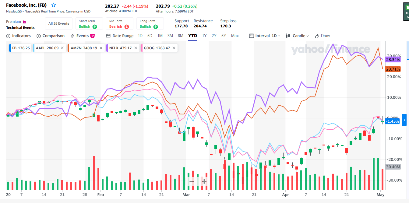The height and width of the screenshot is (203, 409).
Task: Open the Mid Term Bearish card
Action: pyautogui.click(x=120, y=23)
